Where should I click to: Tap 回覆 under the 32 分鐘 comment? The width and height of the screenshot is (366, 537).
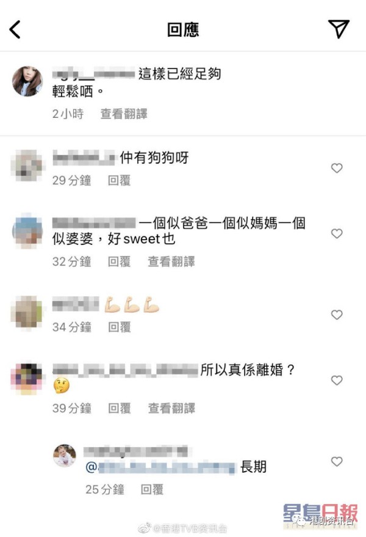click(x=120, y=261)
